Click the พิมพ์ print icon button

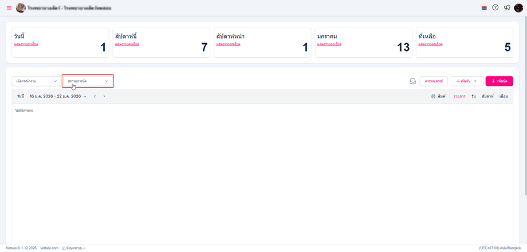click(438, 96)
